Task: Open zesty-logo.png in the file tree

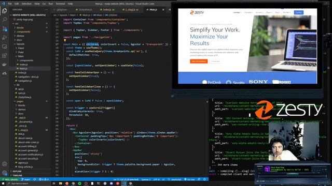Action: (23, 20)
